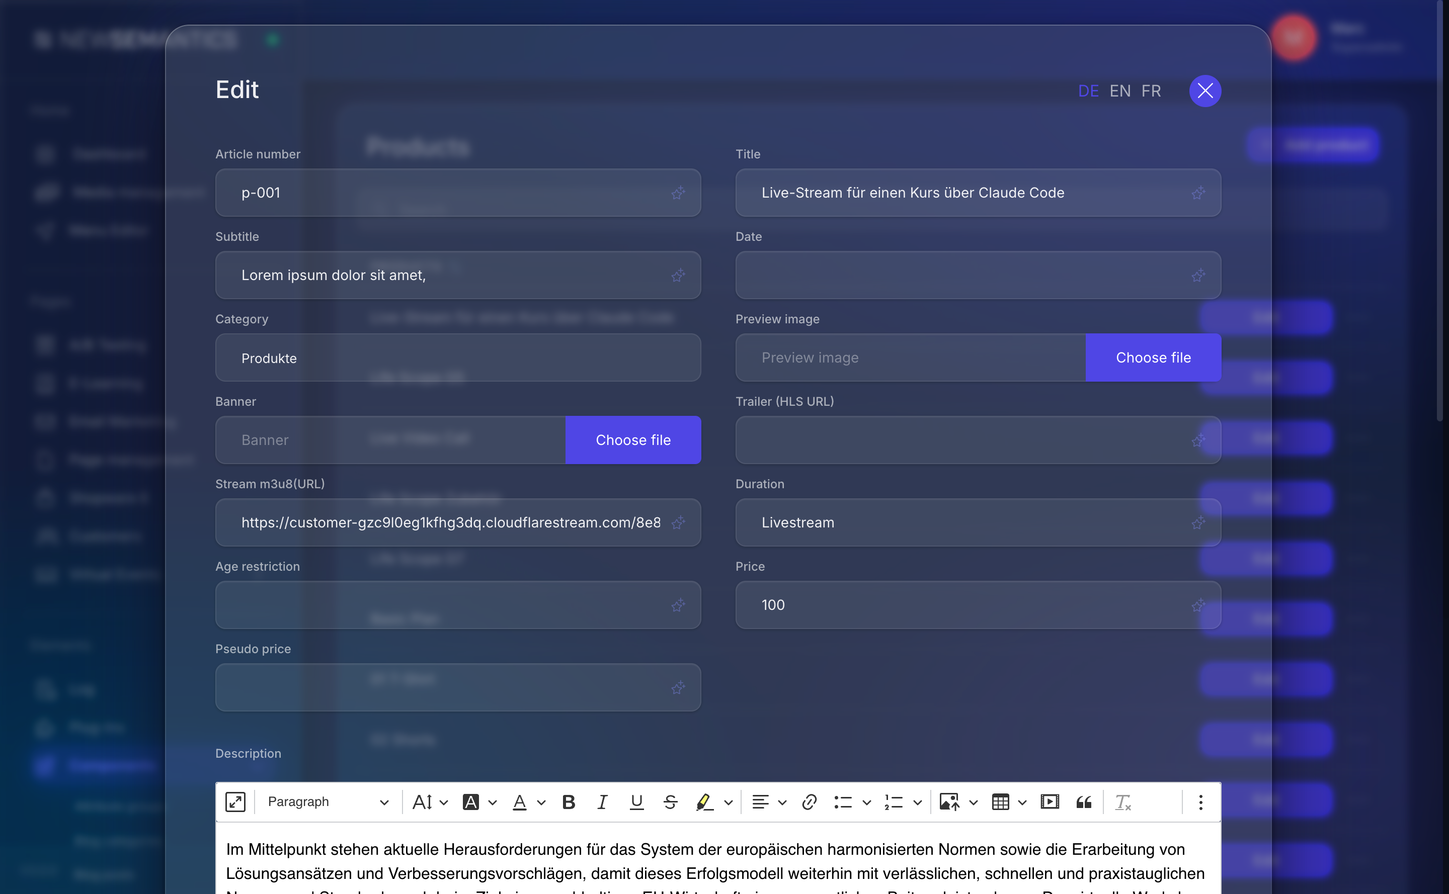The height and width of the screenshot is (894, 1449).
Task: Choose file for Banner
Action: pyautogui.click(x=633, y=440)
